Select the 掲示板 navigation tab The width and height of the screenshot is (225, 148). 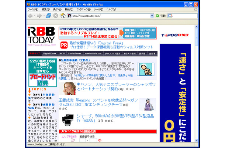142,54
